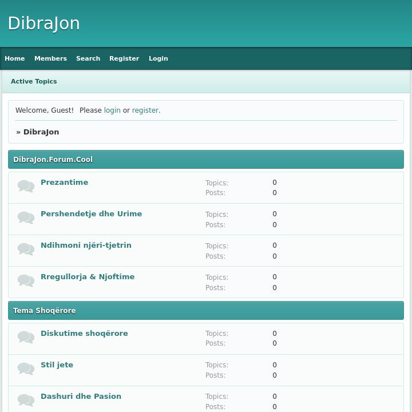Open the Home menu item
This screenshot has width=412, height=412.
coord(15,58)
